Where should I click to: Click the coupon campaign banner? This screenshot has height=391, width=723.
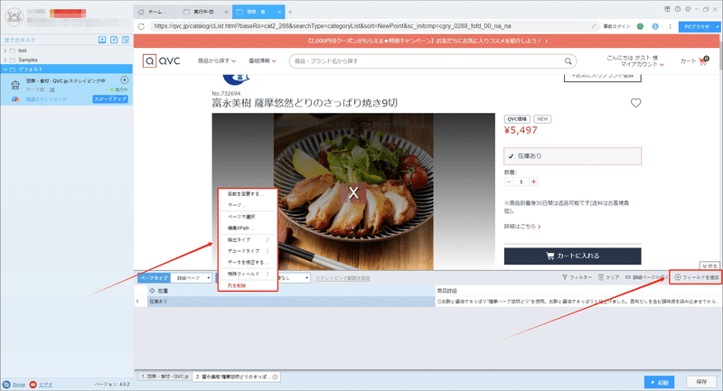427,41
